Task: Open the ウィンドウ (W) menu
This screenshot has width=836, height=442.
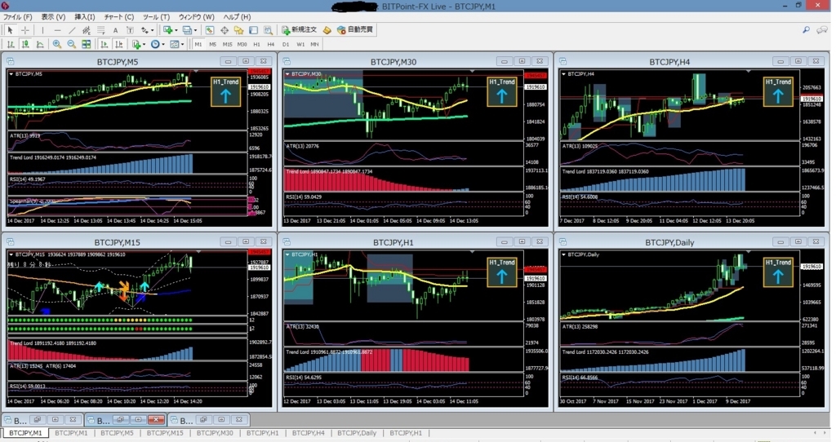Action: pyautogui.click(x=196, y=16)
